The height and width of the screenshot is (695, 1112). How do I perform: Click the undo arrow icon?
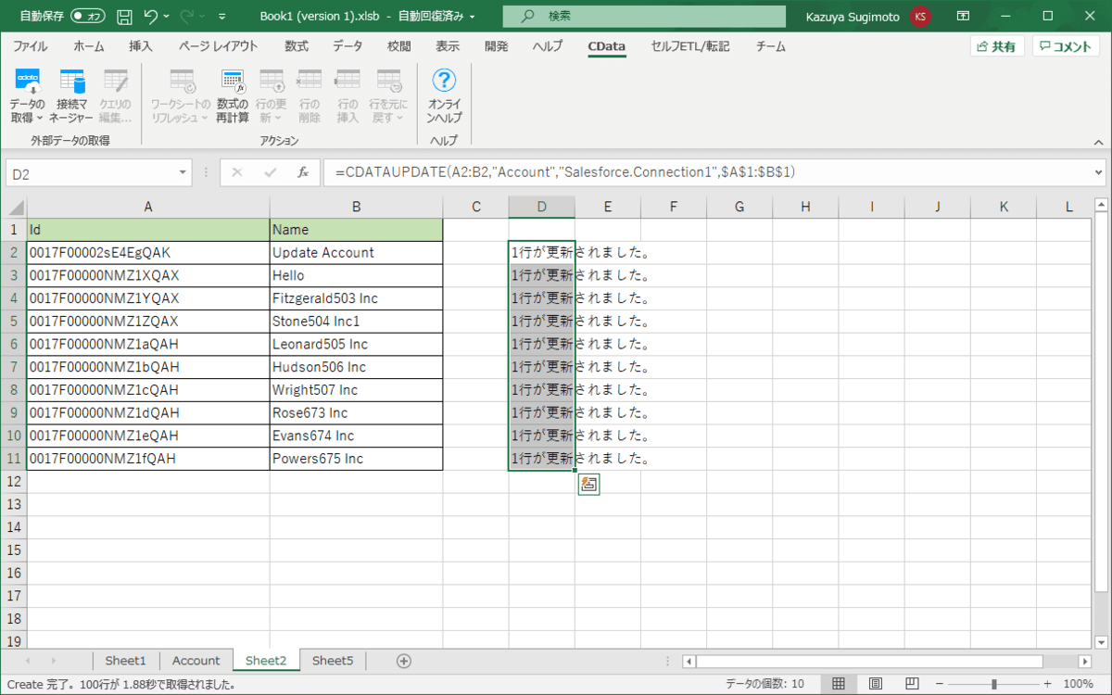click(151, 16)
